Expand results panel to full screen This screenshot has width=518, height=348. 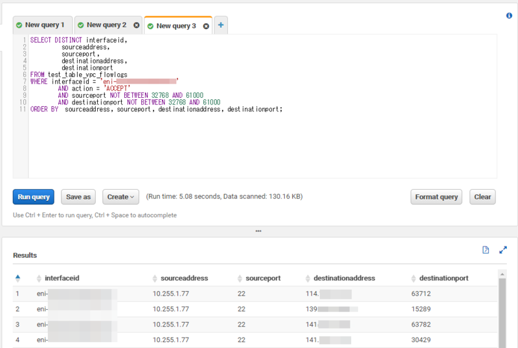pyautogui.click(x=503, y=250)
